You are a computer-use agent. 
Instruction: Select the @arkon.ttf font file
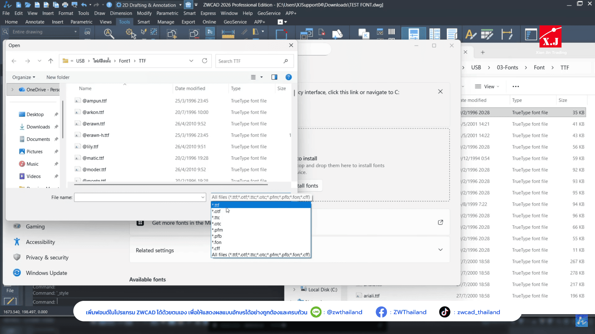click(x=93, y=112)
